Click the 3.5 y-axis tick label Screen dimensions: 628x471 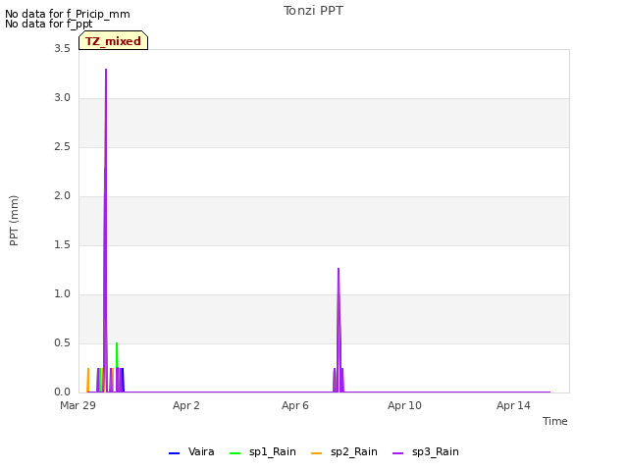pos(62,49)
